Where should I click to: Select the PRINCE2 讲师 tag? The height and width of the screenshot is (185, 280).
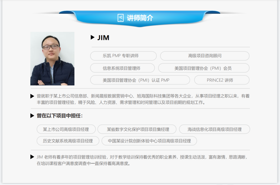pos(222,80)
